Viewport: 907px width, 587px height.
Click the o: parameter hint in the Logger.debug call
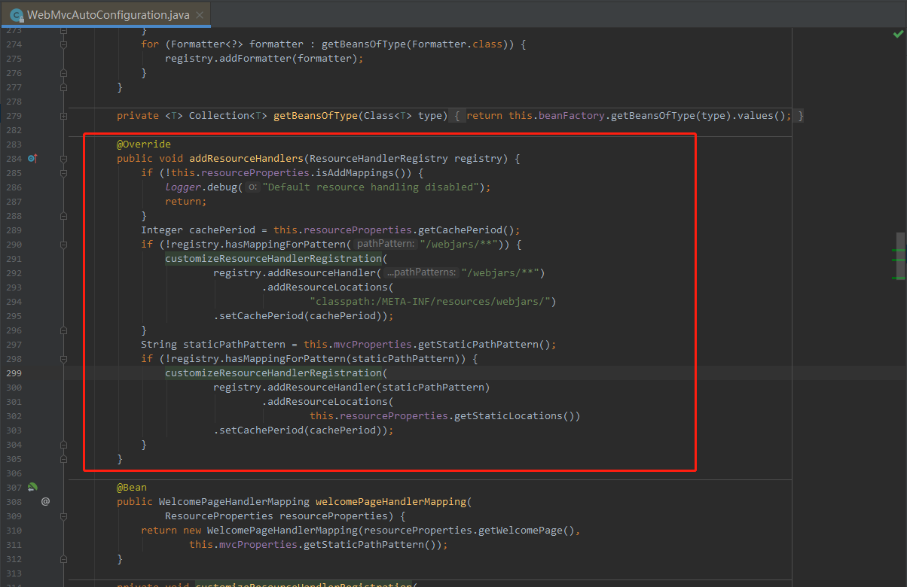[252, 187]
